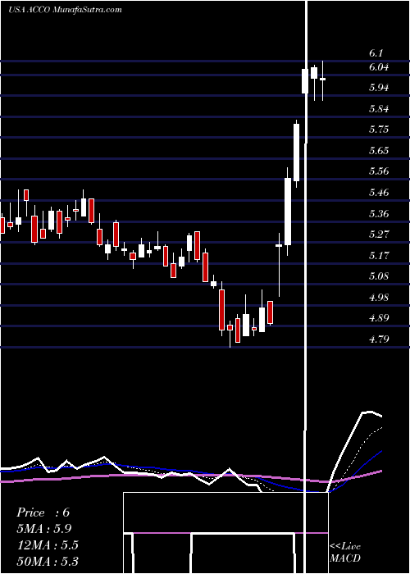410x574 pixels.
Task: Click the 5.75 price axis label
Action: coord(379,130)
